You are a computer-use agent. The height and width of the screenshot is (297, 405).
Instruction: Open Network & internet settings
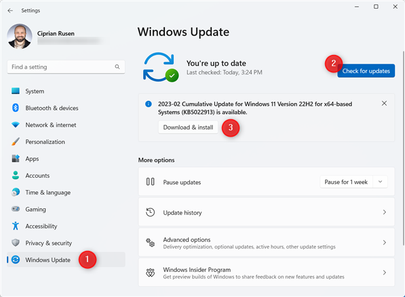pyautogui.click(x=66, y=125)
